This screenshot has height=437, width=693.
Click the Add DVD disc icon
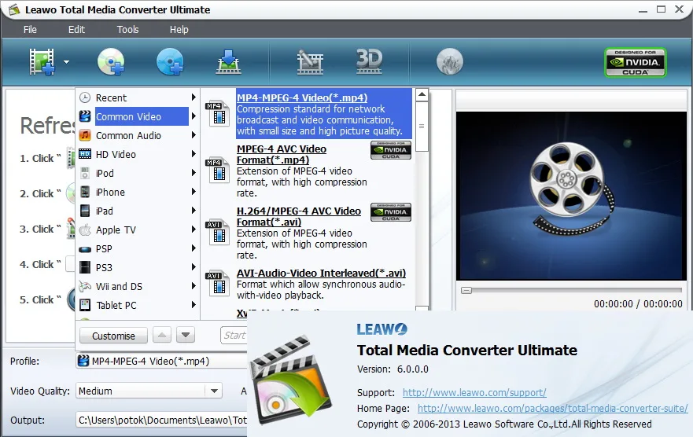[x=111, y=61]
